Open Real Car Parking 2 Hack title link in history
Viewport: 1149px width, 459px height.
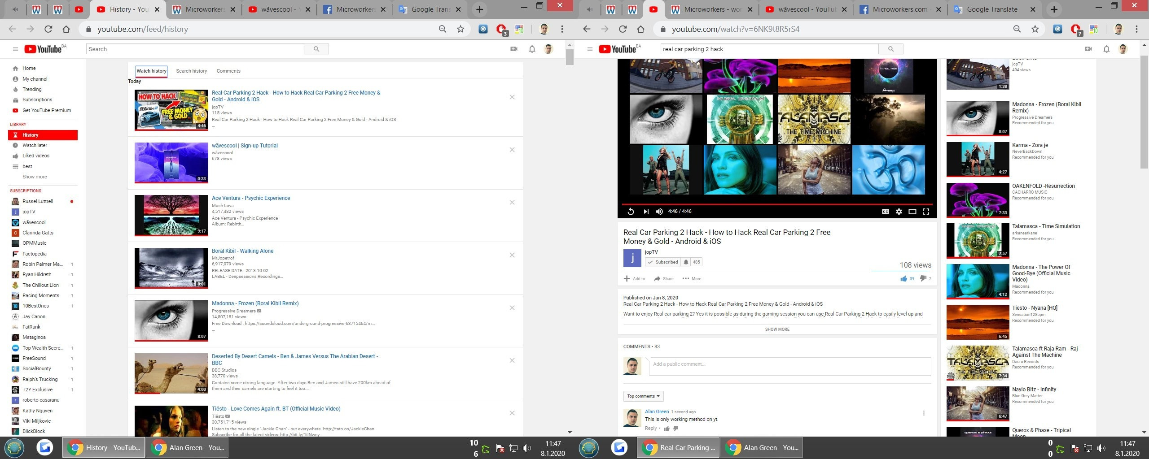(296, 96)
